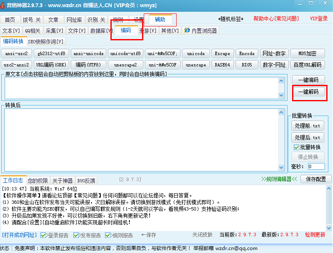This screenshot has height=253, width=333.
Task: Open the 首页 tab
Action: (10, 20)
